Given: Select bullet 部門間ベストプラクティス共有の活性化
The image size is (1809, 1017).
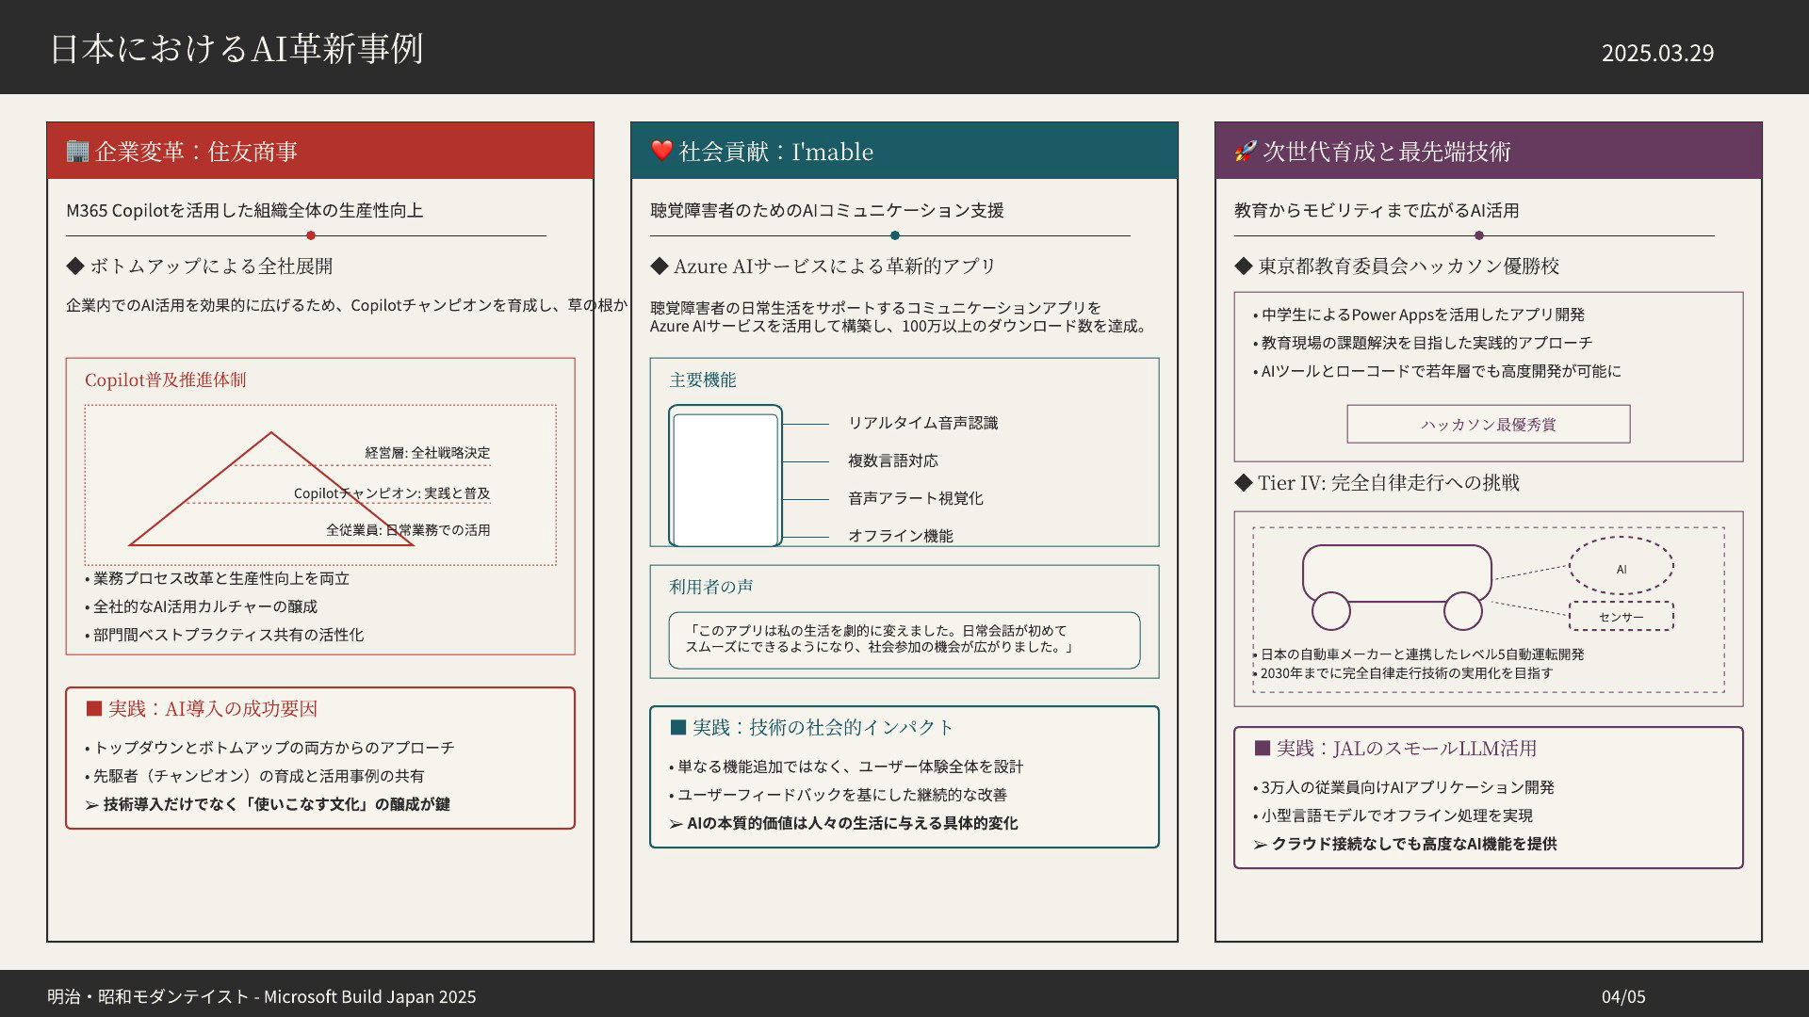Looking at the screenshot, I should coord(224,635).
